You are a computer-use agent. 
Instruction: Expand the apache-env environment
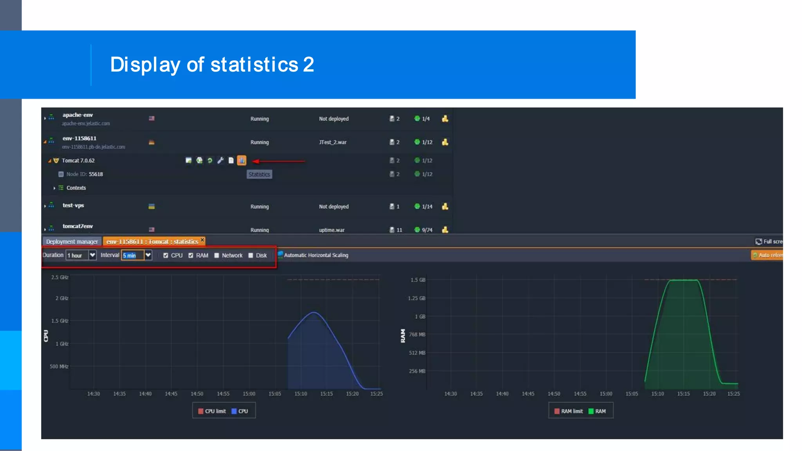point(45,118)
